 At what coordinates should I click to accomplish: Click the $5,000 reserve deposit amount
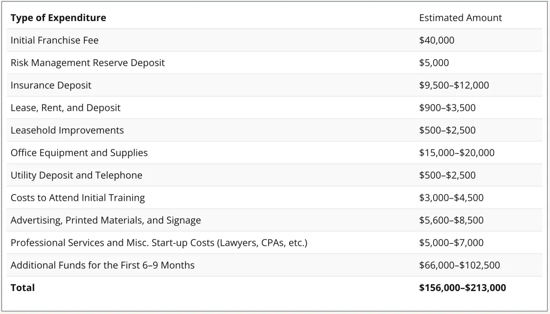tap(434, 63)
